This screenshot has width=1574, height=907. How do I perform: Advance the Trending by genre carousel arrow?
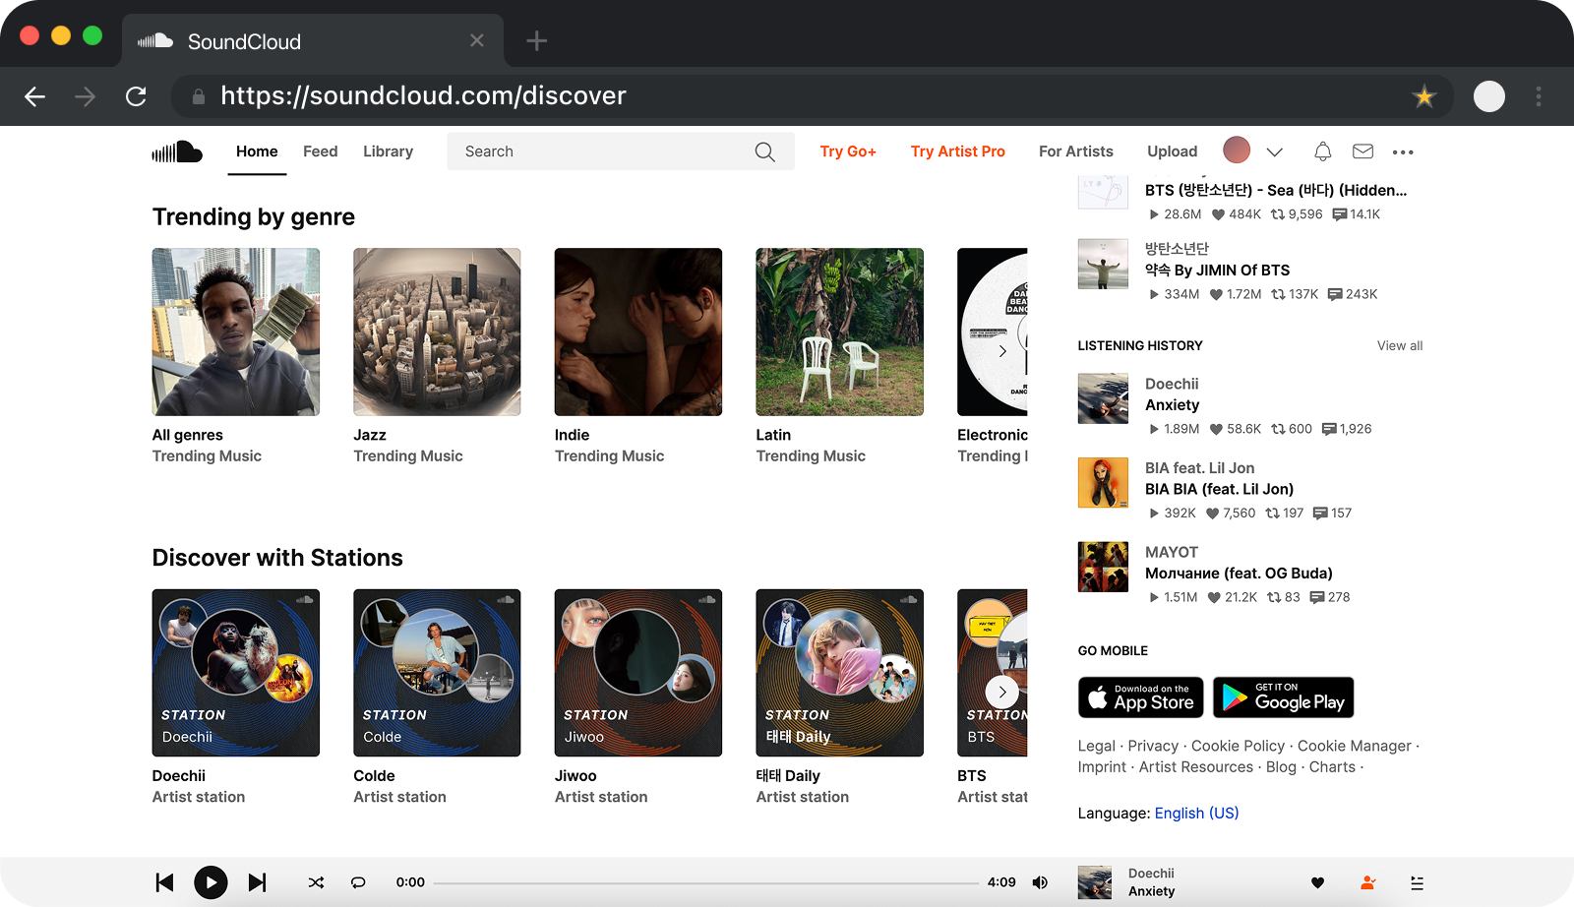pyautogui.click(x=1002, y=351)
